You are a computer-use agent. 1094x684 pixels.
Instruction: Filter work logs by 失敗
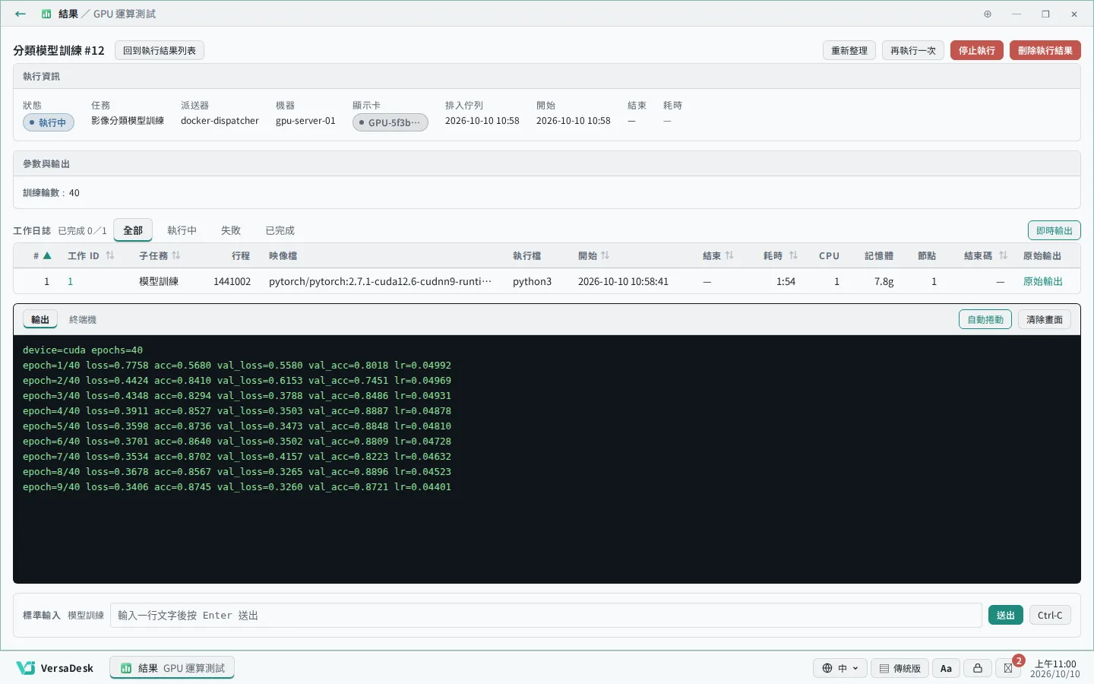pyautogui.click(x=231, y=230)
